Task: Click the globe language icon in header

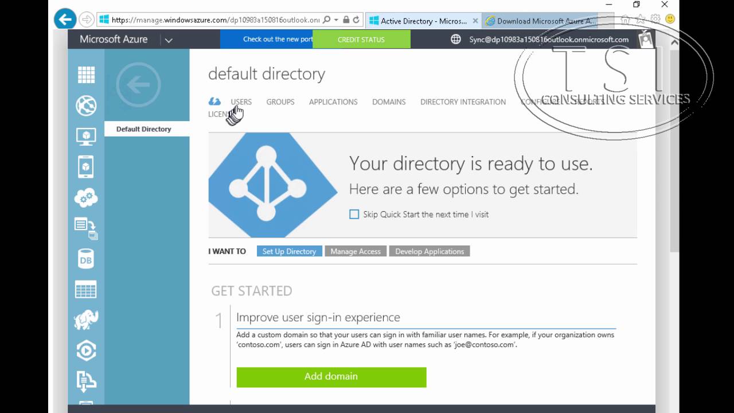Action: [x=456, y=40]
